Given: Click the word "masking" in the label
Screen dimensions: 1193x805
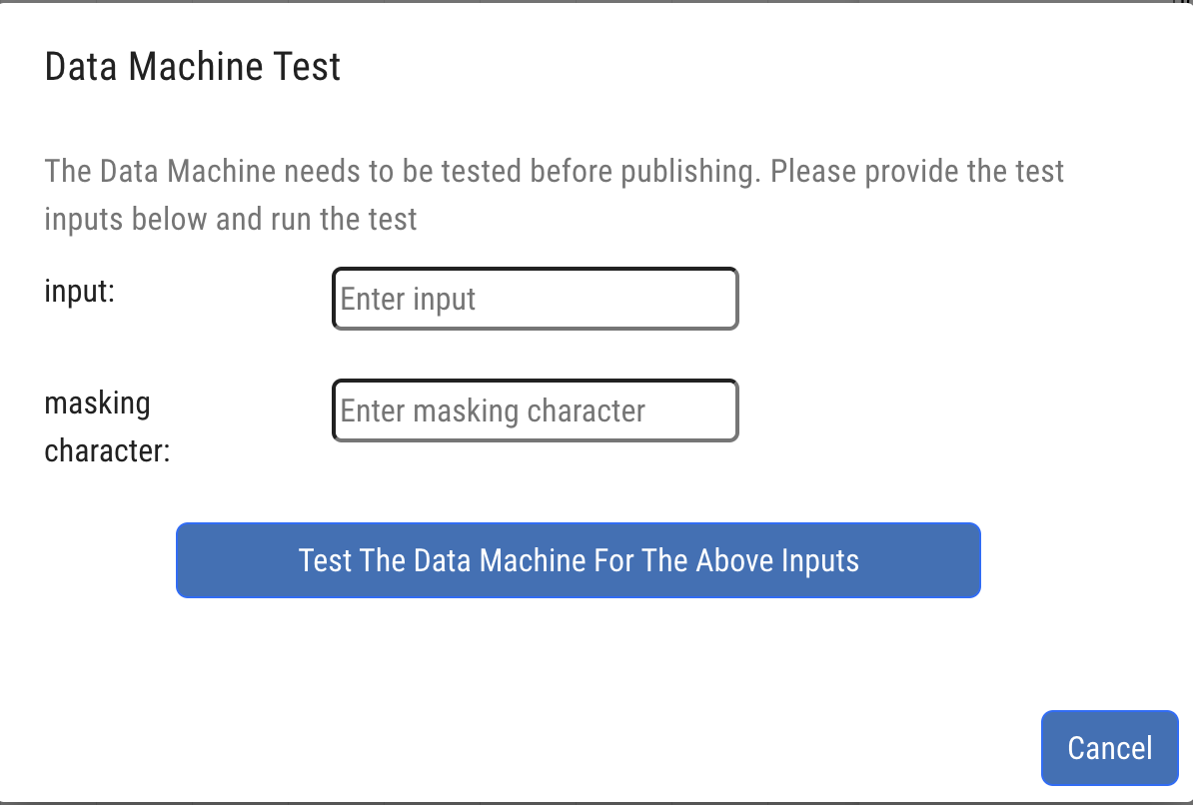Looking at the screenshot, I should coord(97,403).
